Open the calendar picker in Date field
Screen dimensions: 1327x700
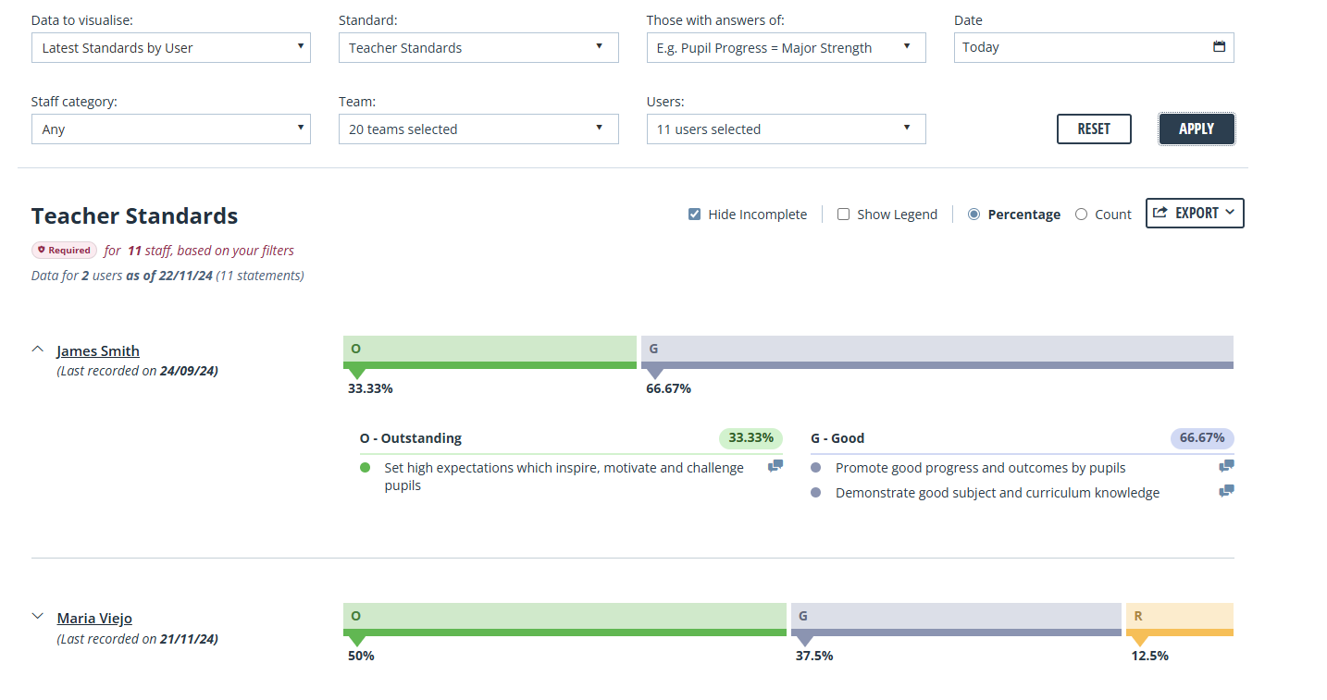click(1219, 47)
